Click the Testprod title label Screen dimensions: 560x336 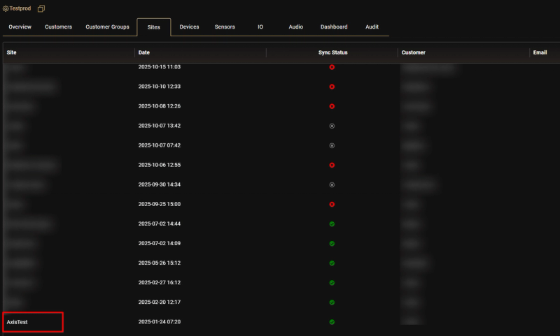click(x=20, y=8)
